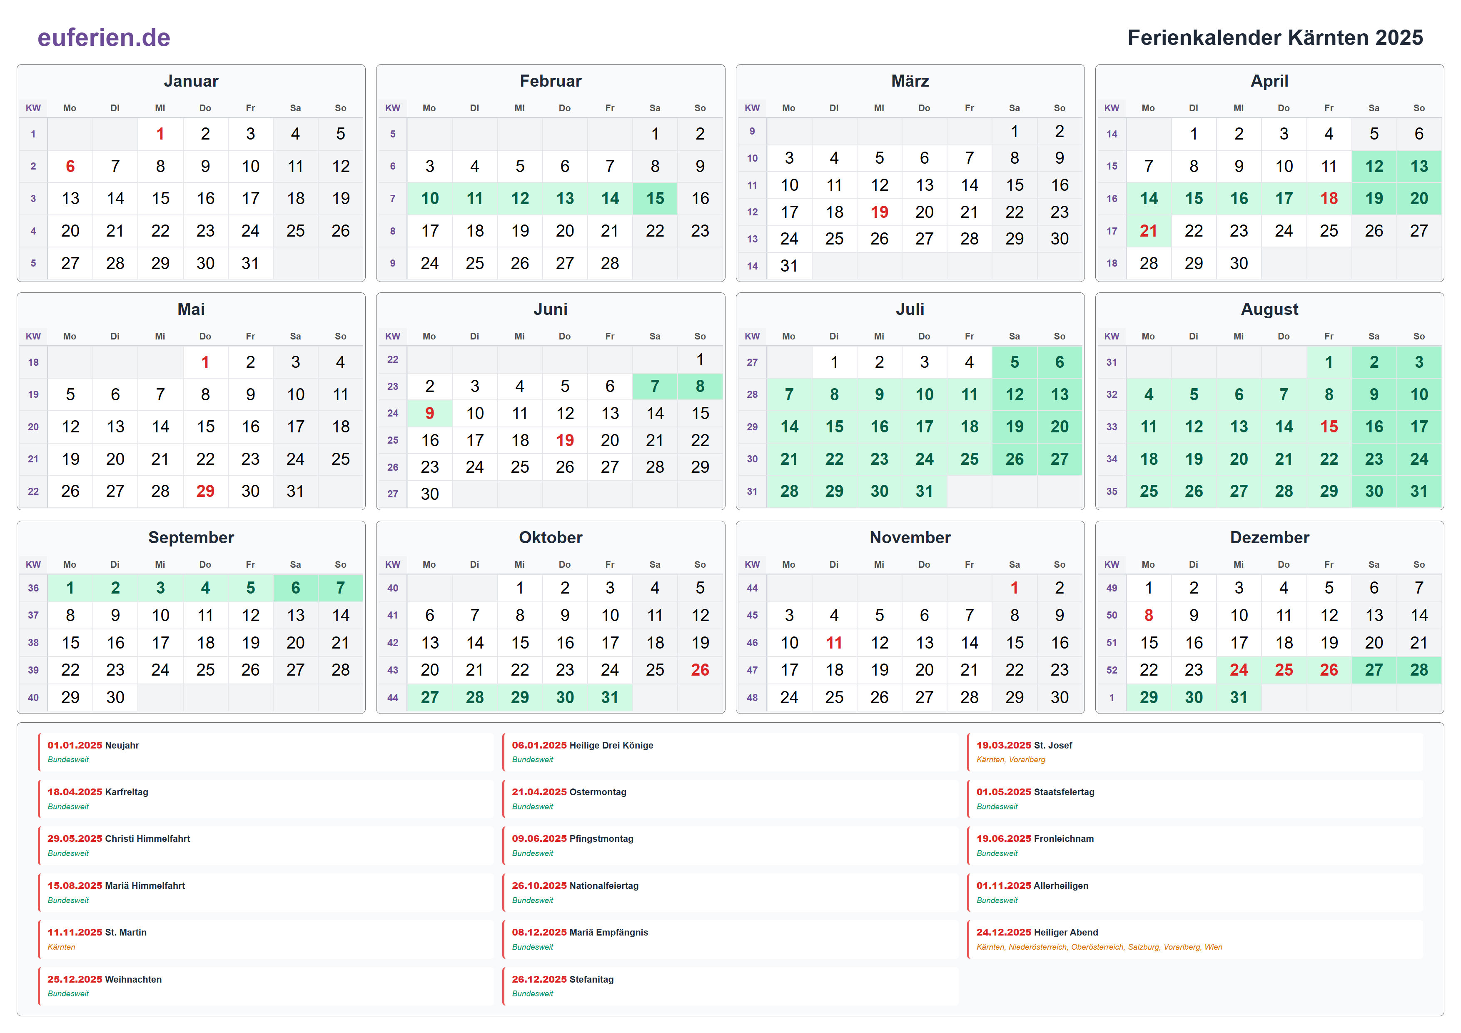Click red date 24 in Dezember
This screenshot has height=1033, width=1461.
tap(1238, 670)
